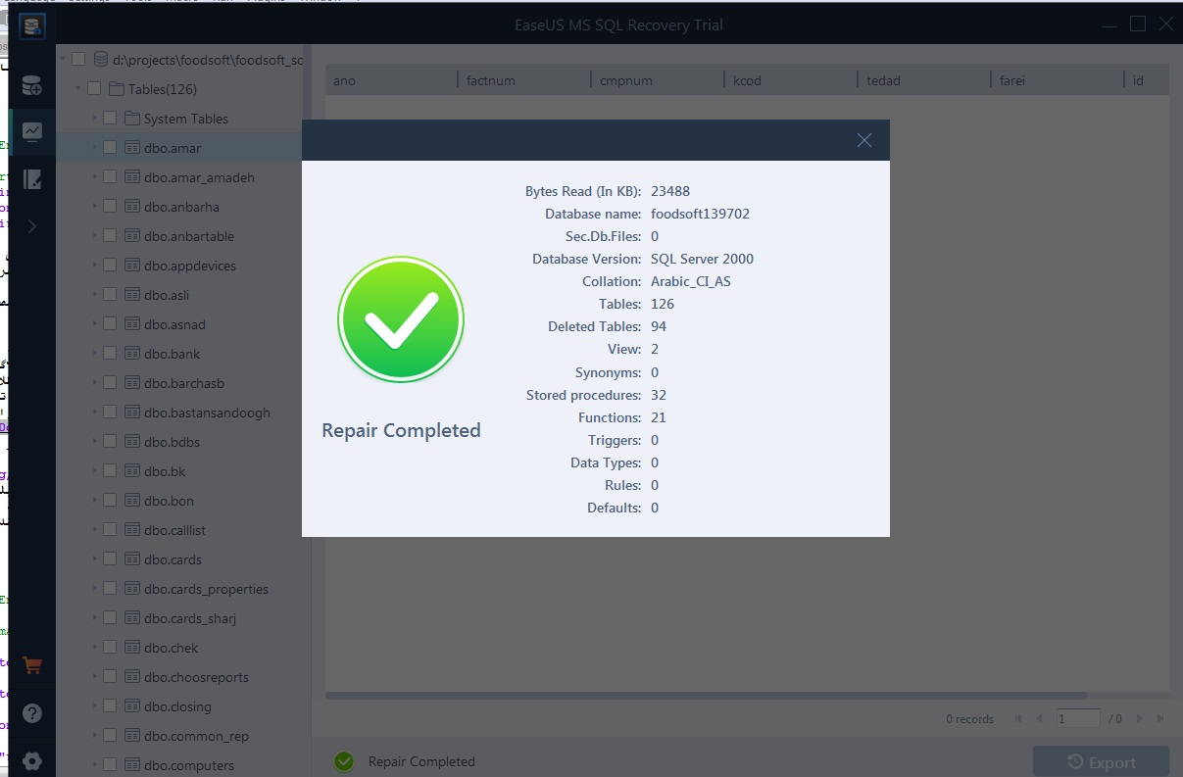Check the System Tables checkbox

[x=110, y=119]
